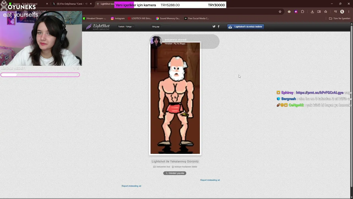Click the scrollbar up arrow
353x199 pixels.
click(x=351, y=24)
